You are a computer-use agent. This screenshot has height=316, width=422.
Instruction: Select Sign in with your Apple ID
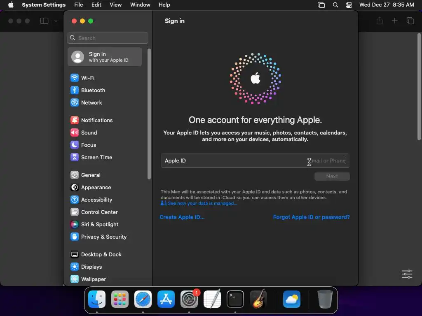point(105,57)
